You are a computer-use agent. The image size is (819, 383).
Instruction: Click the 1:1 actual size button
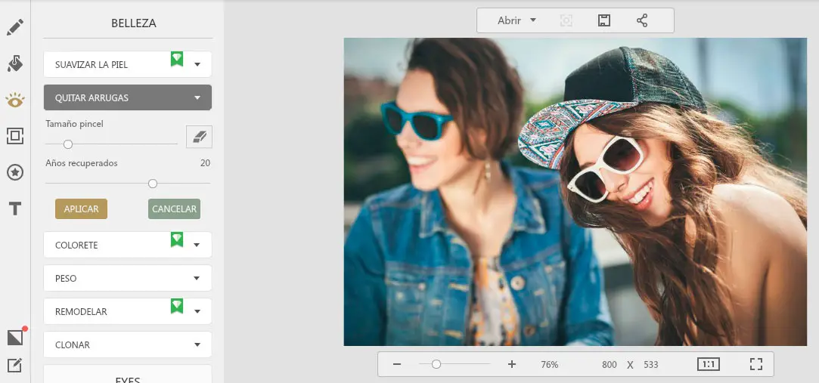coord(709,364)
